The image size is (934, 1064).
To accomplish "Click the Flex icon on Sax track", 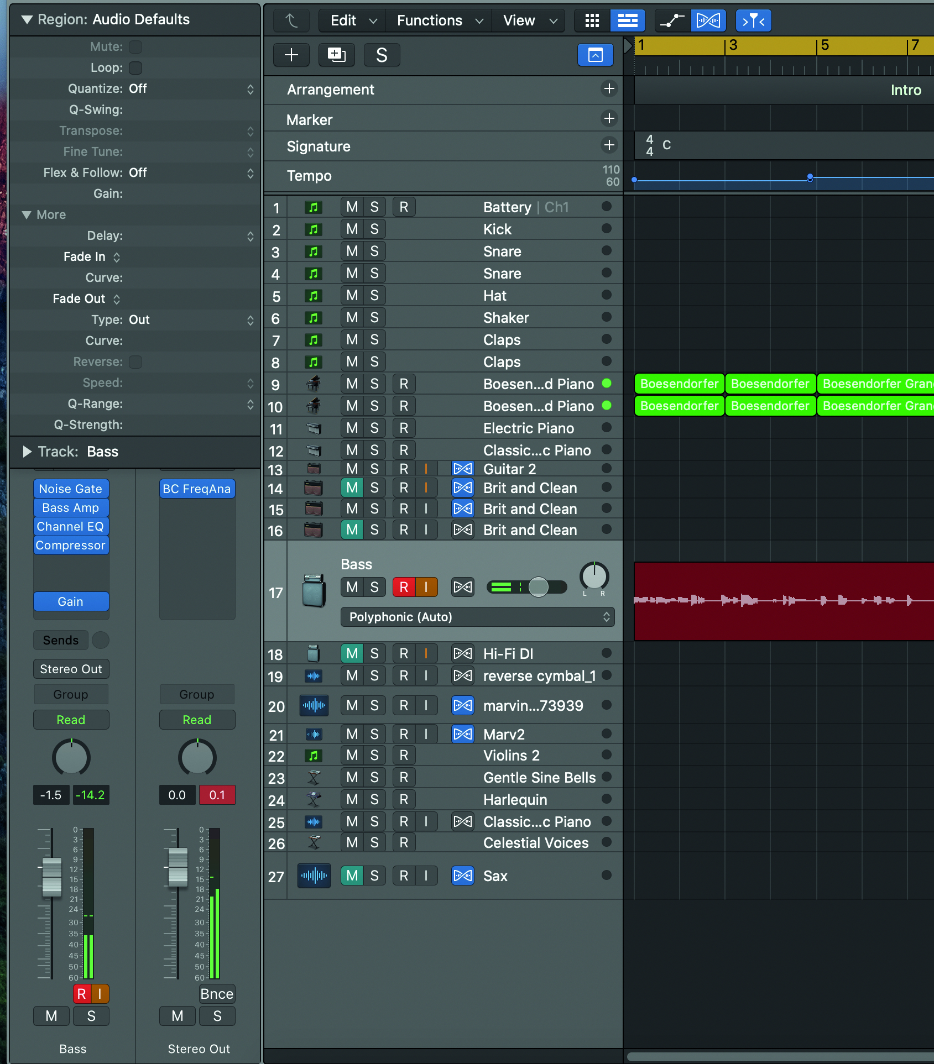I will 463,876.
